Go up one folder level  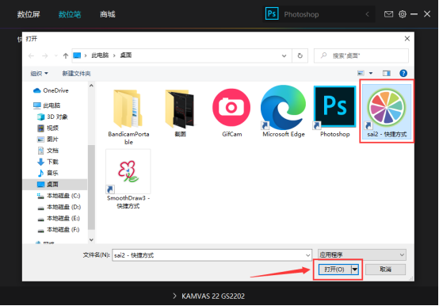click(x=66, y=55)
